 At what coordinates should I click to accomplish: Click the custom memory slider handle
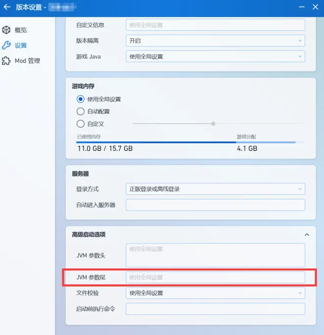tap(213, 124)
